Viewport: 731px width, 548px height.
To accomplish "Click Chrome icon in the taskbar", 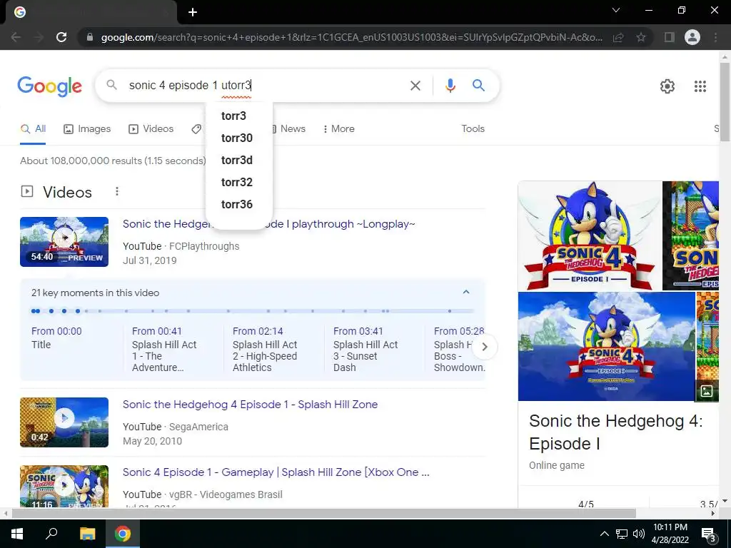I will (x=123, y=534).
